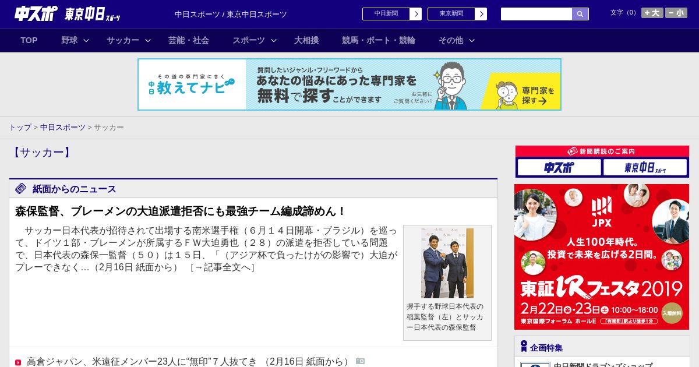Click the 中日スポーツ breadcrumb link

click(x=63, y=127)
